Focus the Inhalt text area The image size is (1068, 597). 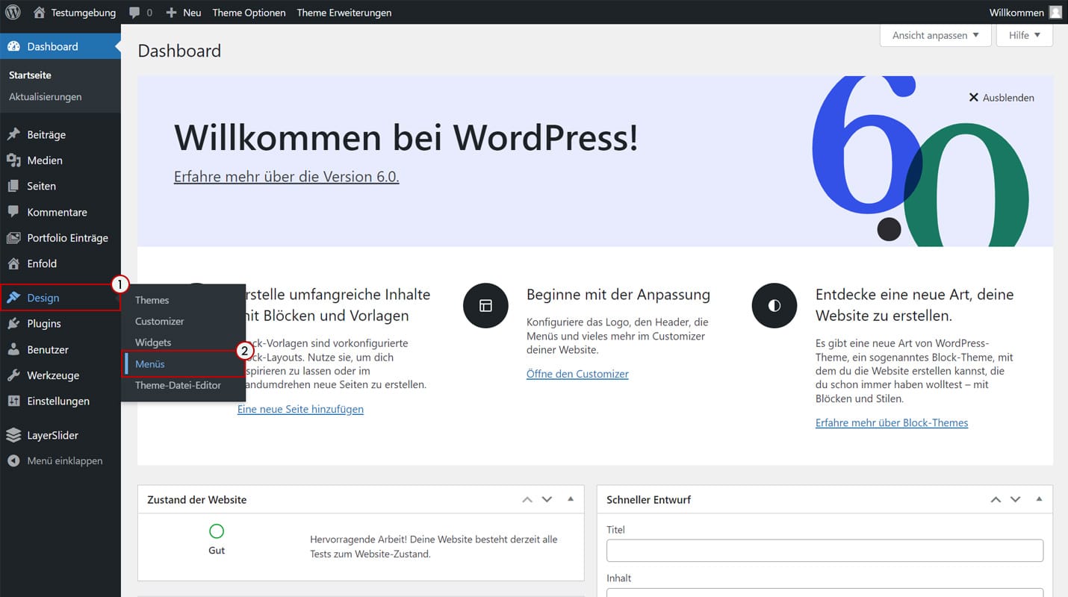(825, 593)
